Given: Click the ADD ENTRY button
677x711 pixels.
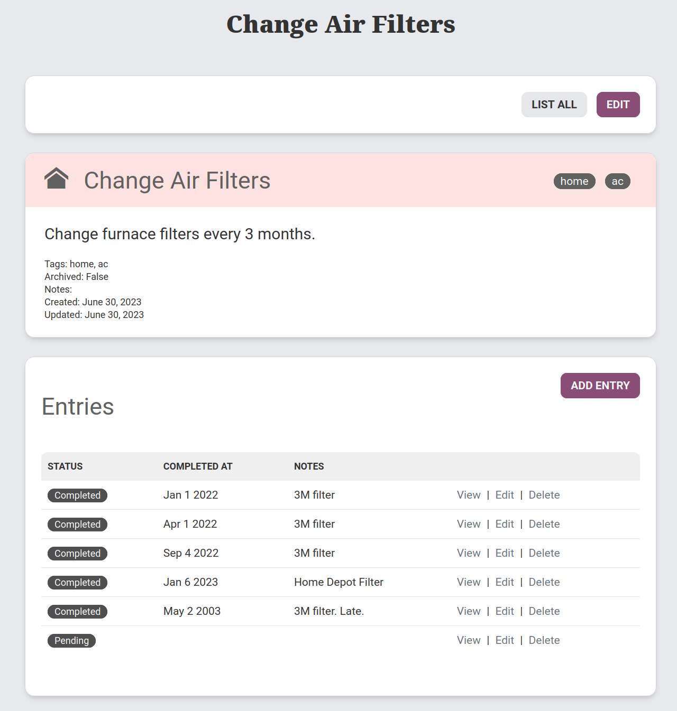Looking at the screenshot, I should [600, 386].
